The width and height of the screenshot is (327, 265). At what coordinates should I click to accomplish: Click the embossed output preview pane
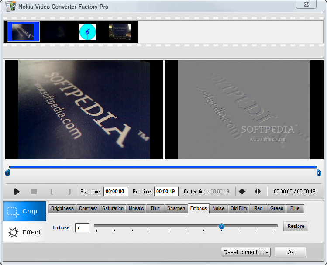(x=244, y=110)
